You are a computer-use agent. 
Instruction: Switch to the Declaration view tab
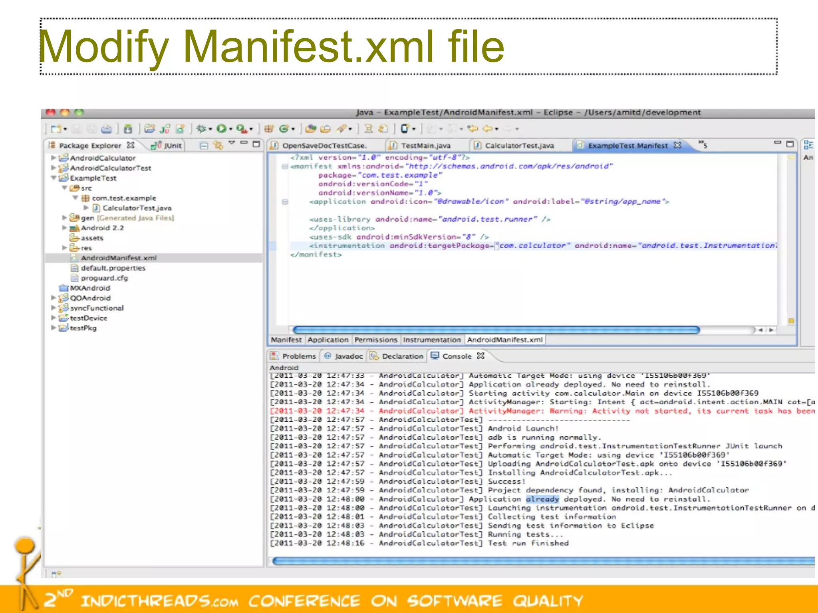coord(397,356)
